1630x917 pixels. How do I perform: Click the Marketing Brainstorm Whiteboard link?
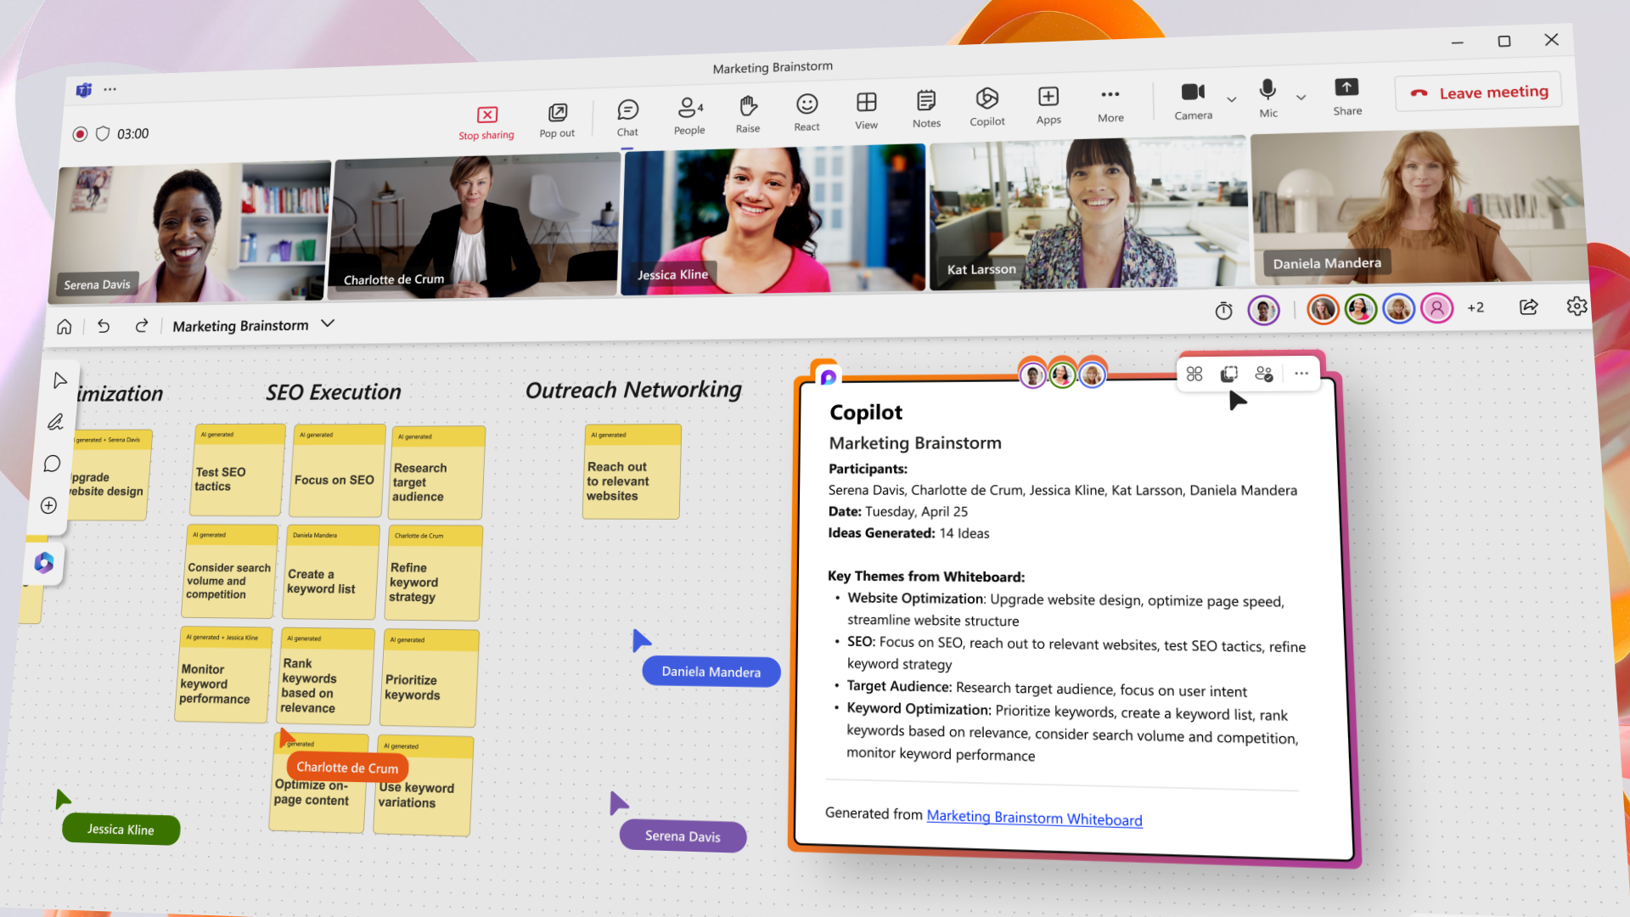click(1032, 818)
